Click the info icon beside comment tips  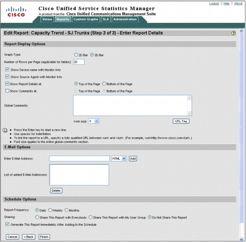5,130
